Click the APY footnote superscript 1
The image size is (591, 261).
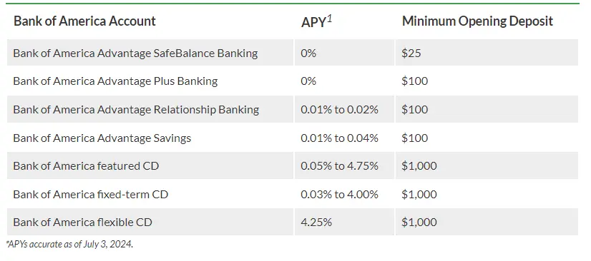tap(329, 19)
